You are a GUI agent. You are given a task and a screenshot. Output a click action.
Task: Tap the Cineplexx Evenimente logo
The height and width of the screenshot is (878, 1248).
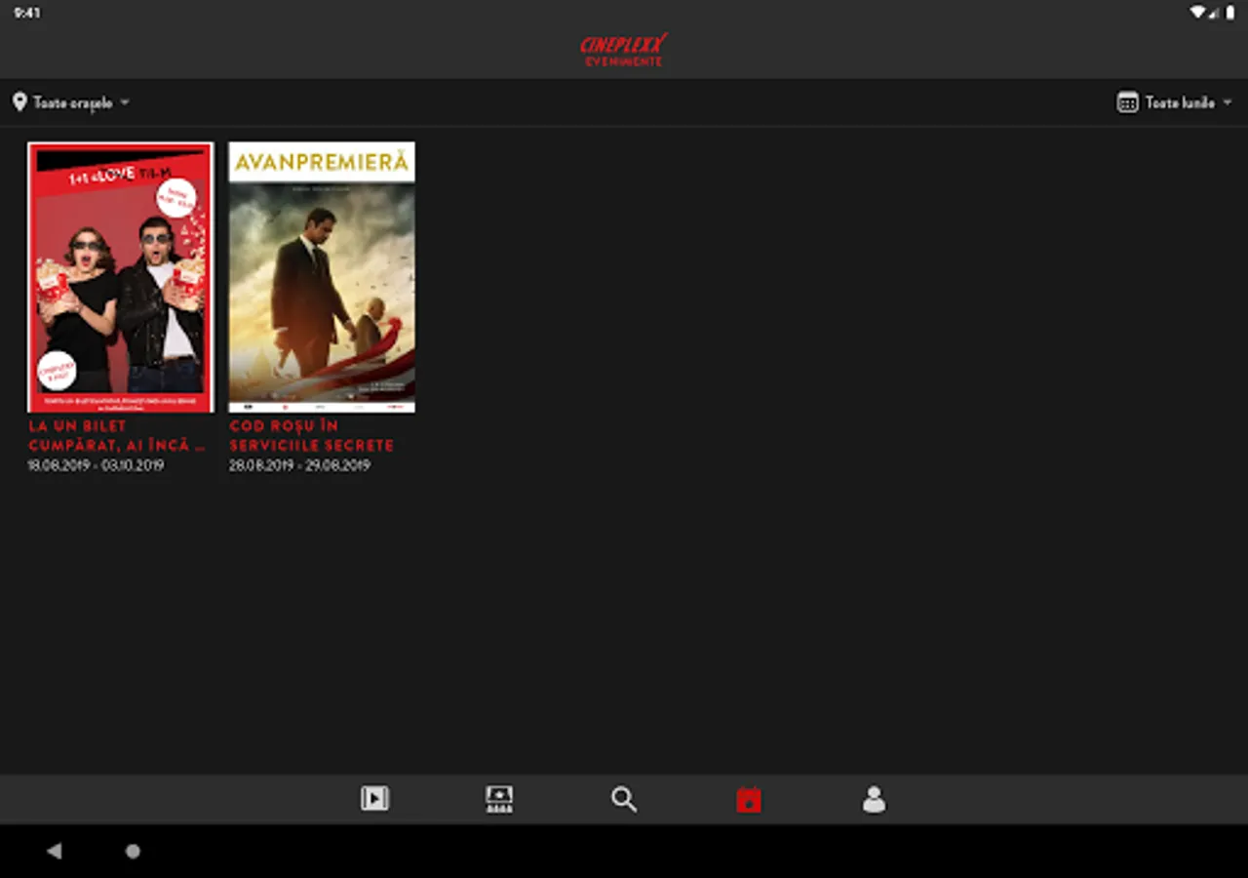624,50
